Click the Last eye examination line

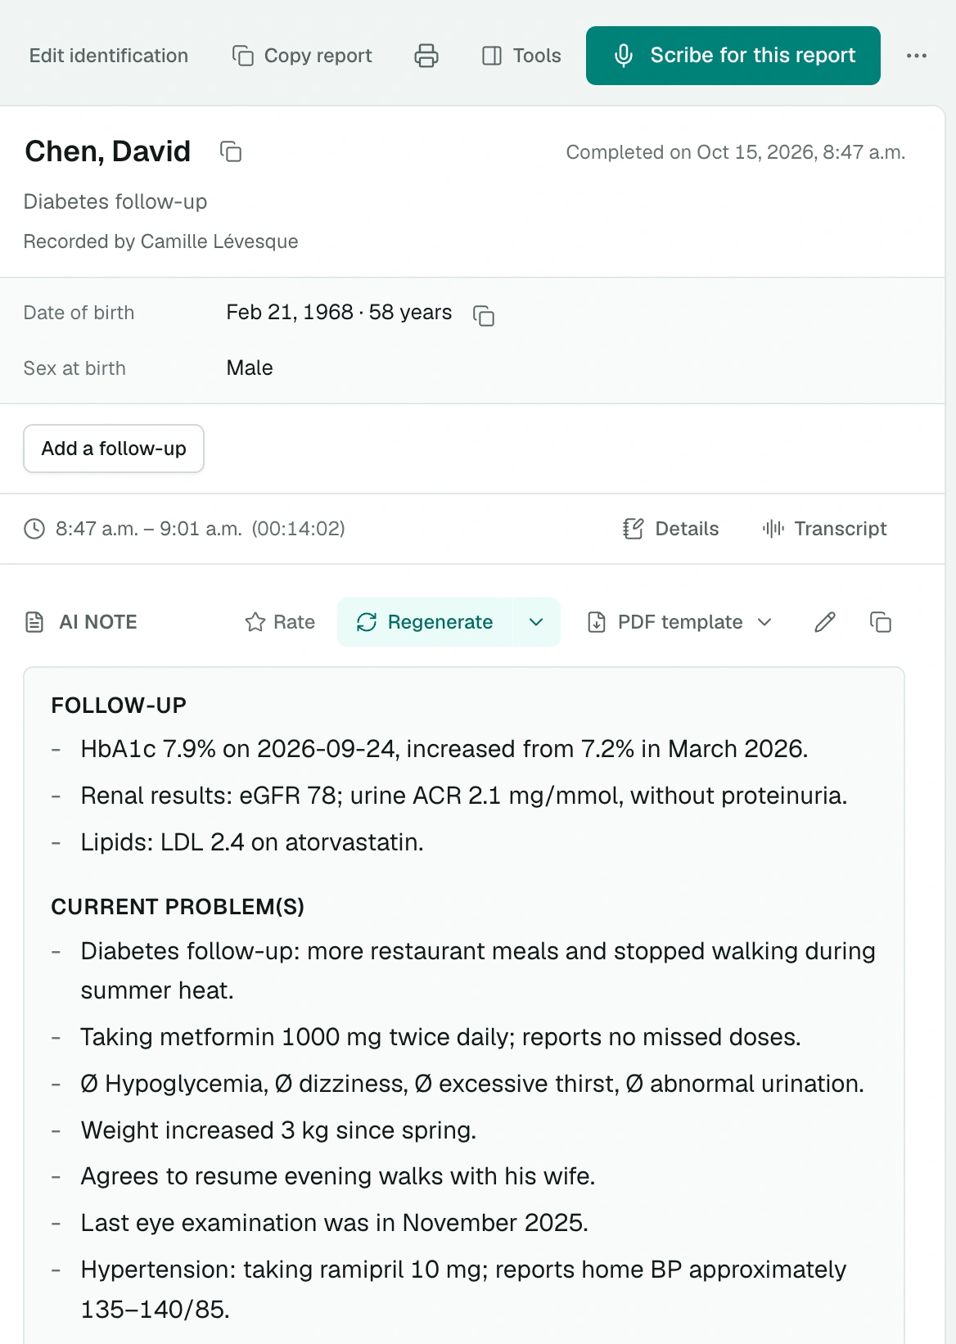tap(335, 1223)
